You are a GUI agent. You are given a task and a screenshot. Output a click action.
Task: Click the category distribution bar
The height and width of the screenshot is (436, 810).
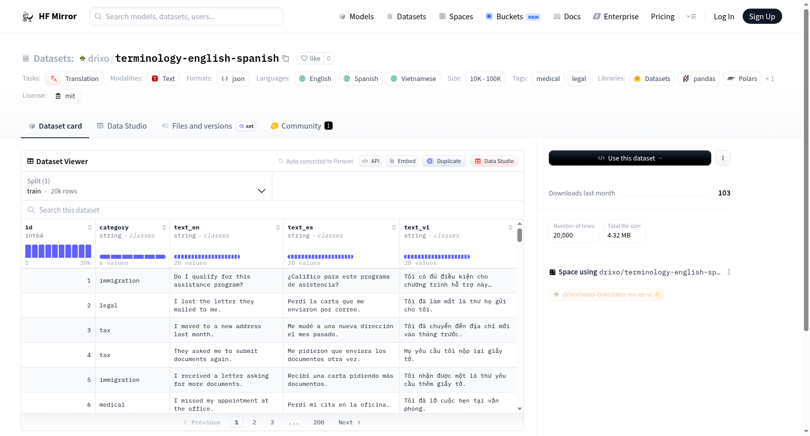tap(133, 257)
